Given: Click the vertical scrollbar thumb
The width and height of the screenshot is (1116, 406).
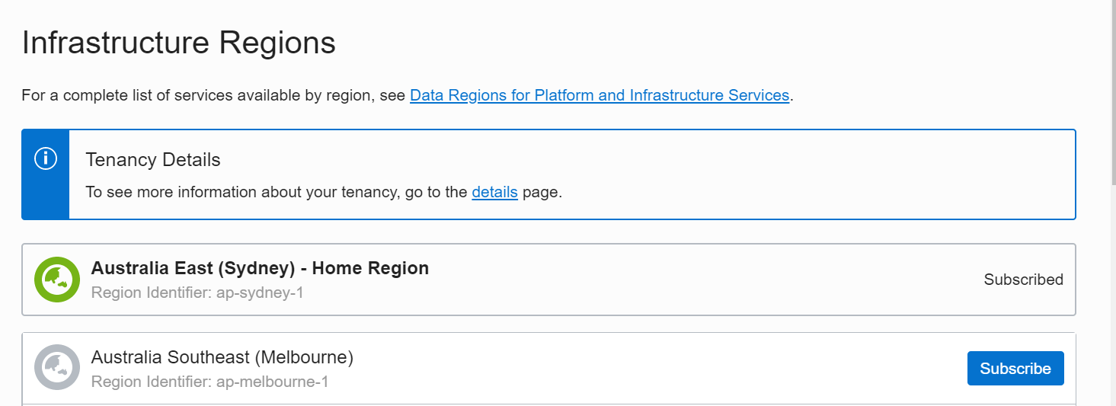Looking at the screenshot, I should tap(1112, 91).
